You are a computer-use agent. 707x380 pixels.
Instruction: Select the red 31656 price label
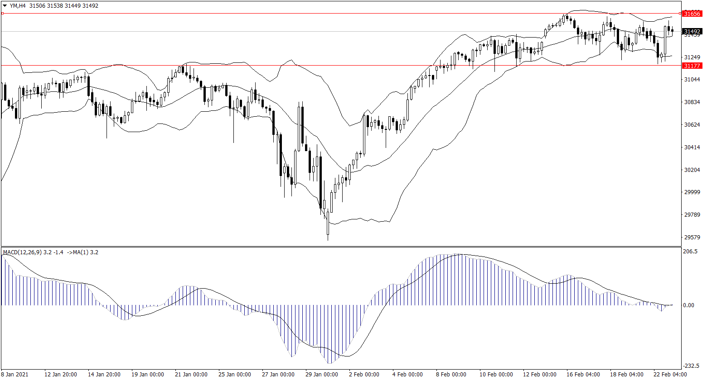[692, 14]
